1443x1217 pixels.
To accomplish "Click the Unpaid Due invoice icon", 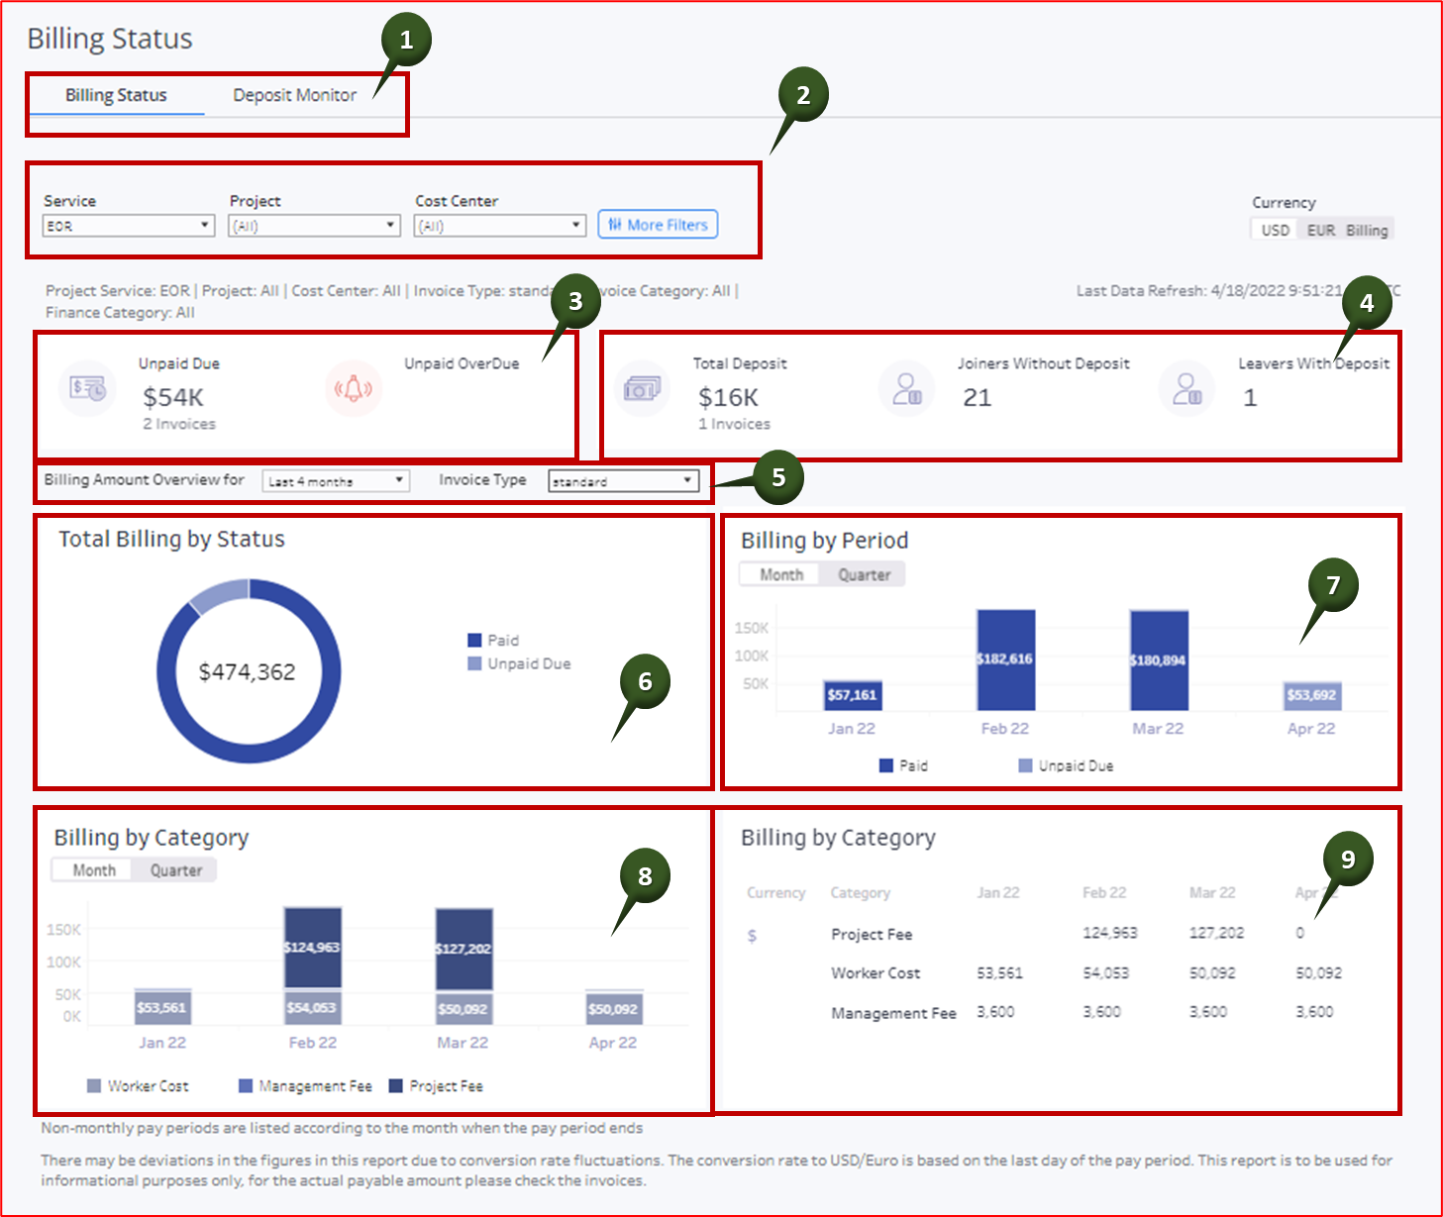I will [86, 388].
